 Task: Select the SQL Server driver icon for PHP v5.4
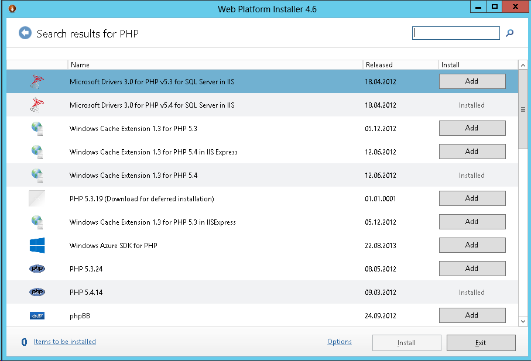[x=37, y=105]
